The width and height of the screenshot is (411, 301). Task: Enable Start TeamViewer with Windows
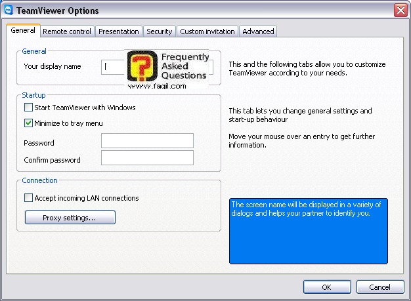point(29,108)
